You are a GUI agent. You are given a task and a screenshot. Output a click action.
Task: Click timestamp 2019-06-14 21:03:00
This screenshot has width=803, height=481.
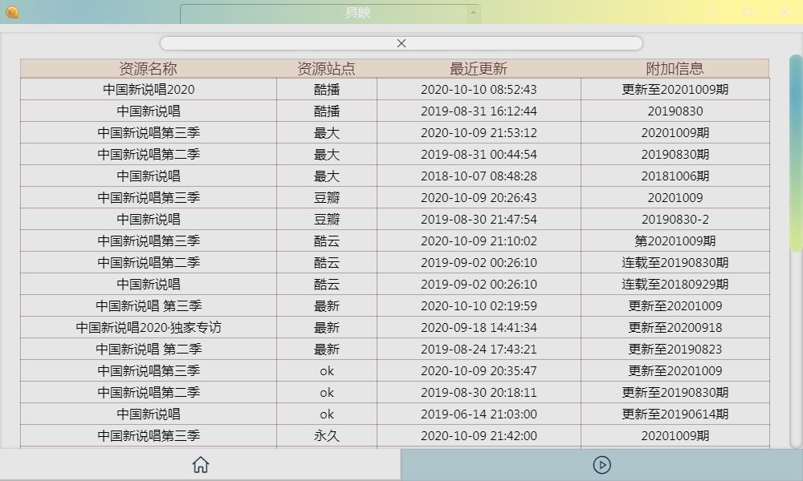tap(479, 414)
